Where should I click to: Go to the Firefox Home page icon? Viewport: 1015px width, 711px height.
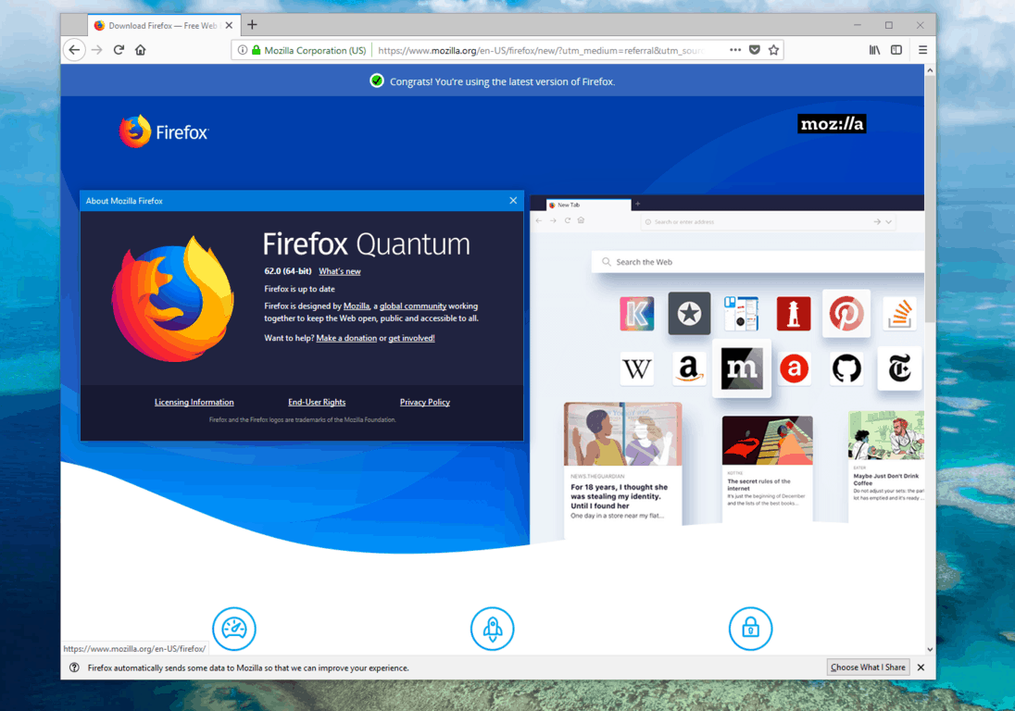141,50
